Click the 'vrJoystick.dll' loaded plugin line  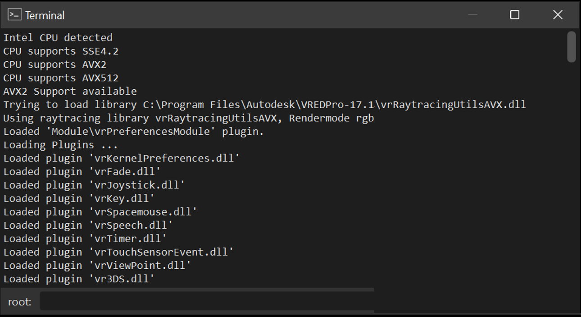pyautogui.click(x=94, y=185)
